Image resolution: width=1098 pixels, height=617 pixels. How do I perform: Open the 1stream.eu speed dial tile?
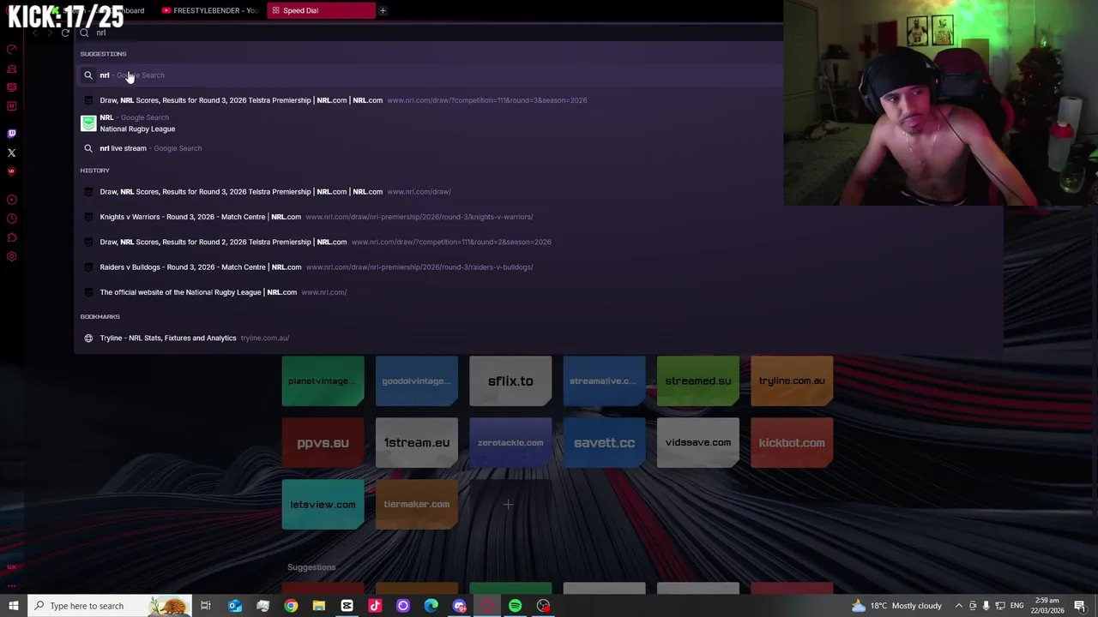pos(416,442)
